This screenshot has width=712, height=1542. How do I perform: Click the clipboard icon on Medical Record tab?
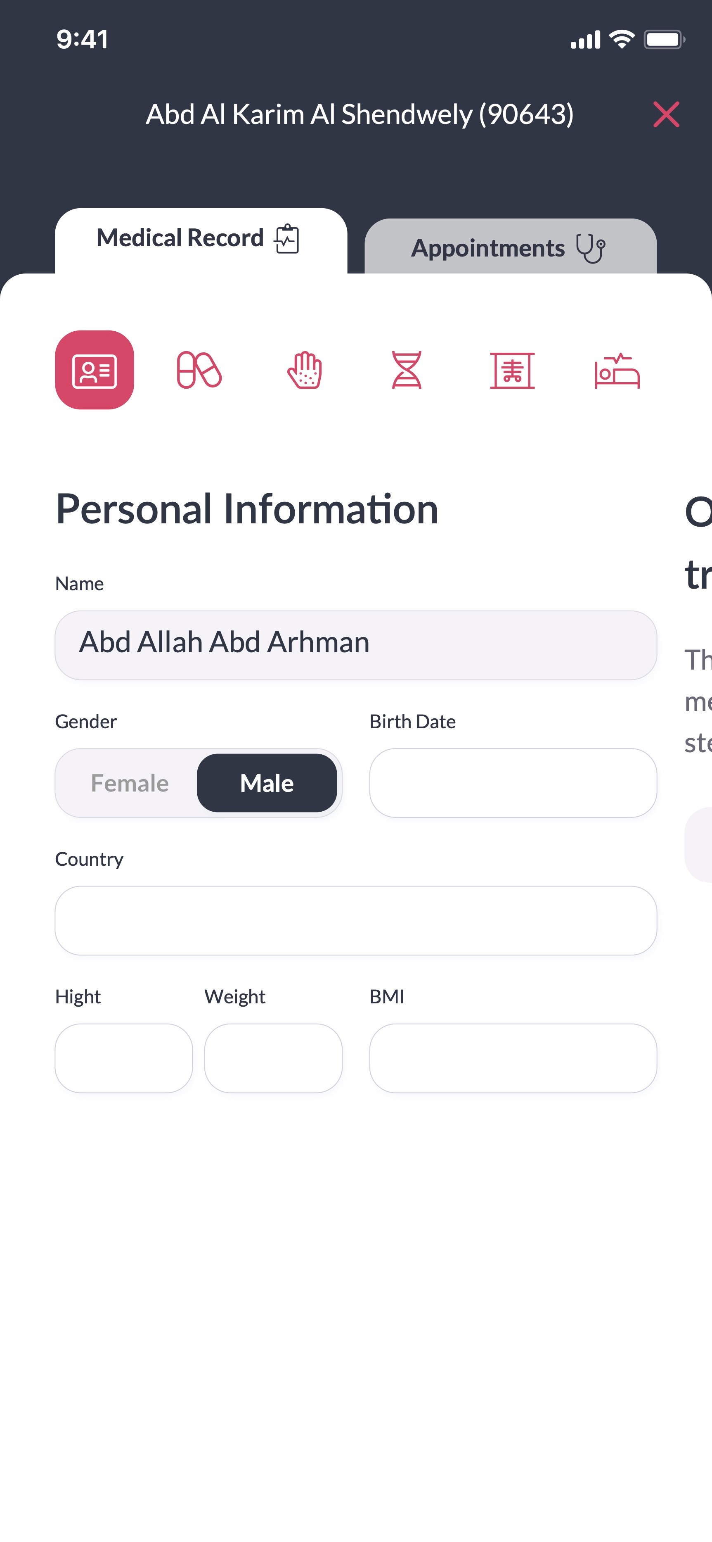(x=287, y=239)
